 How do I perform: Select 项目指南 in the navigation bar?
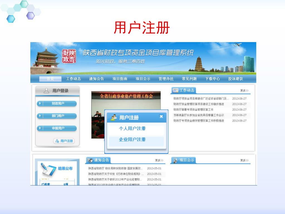click(x=120, y=79)
